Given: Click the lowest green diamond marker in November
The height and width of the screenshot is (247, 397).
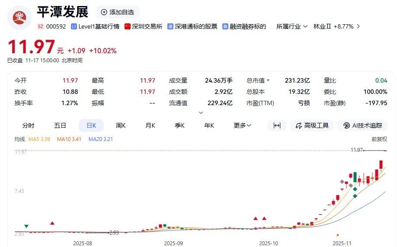Looking at the screenshot, I should 355,196.
